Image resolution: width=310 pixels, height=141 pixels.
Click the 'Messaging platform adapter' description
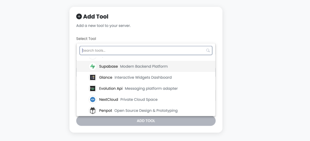[x=151, y=88]
